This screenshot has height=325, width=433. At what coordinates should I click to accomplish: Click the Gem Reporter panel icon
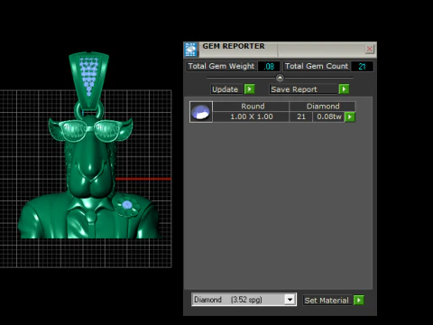(x=191, y=50)
